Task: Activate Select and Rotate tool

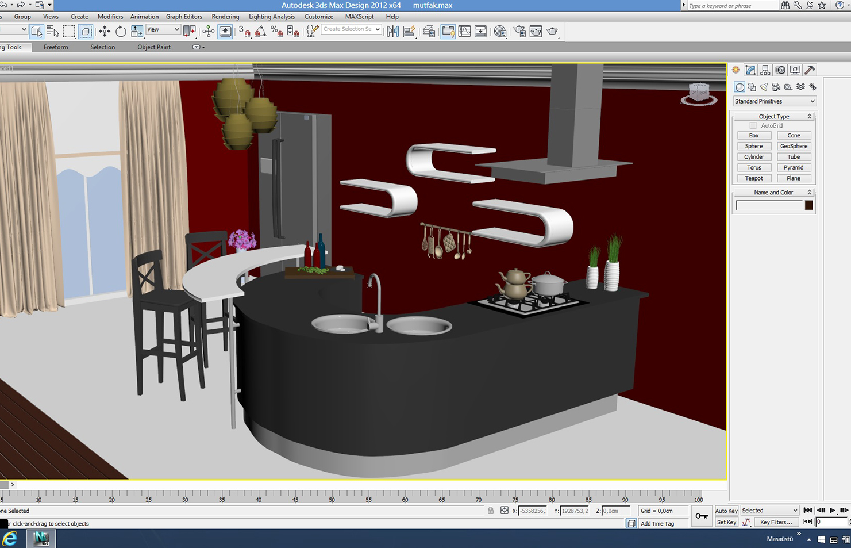Action: 121,31
